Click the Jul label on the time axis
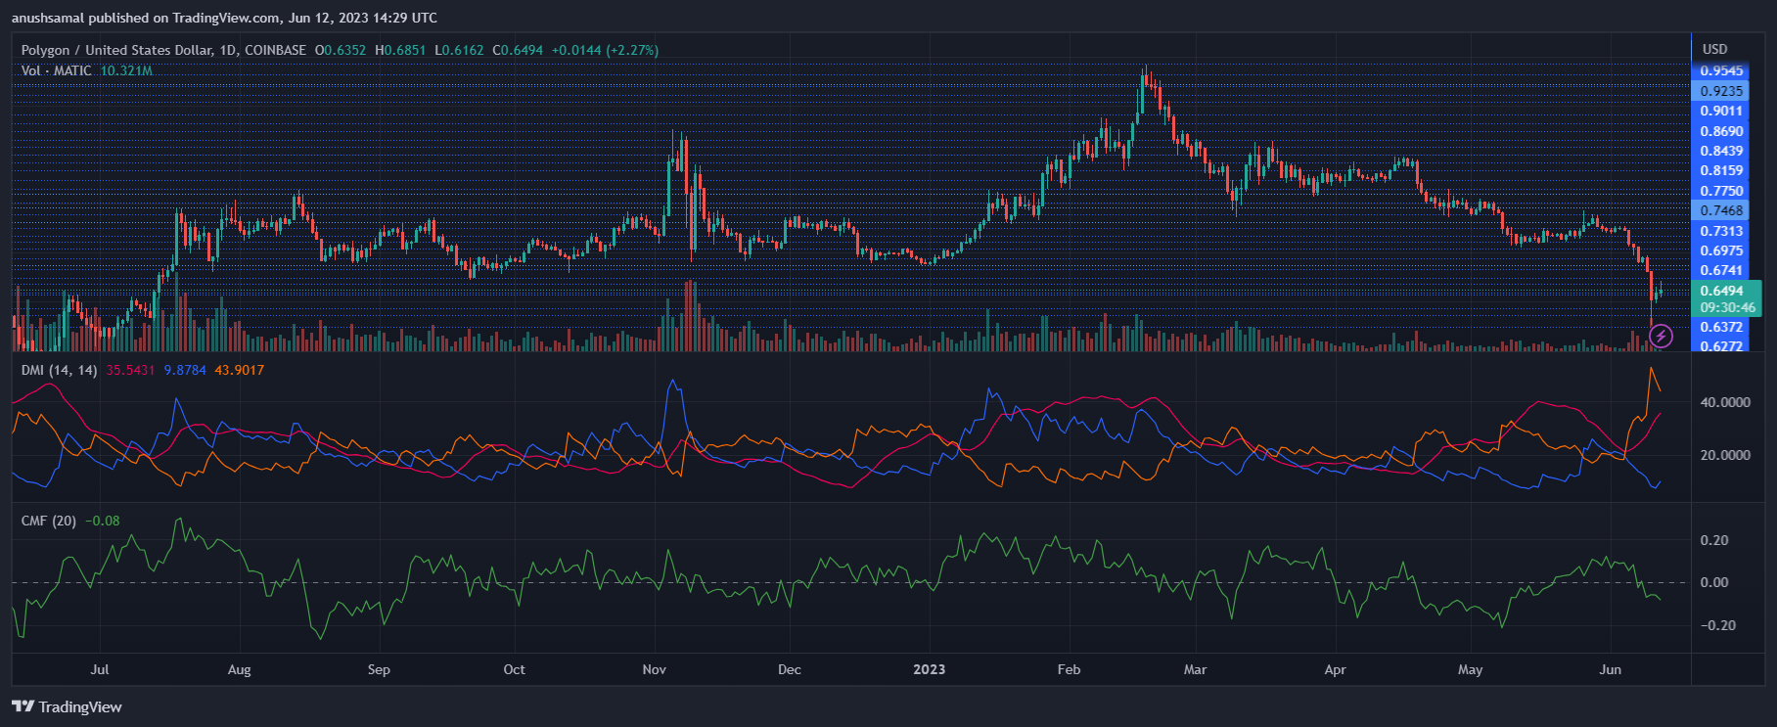 (99, 669)
